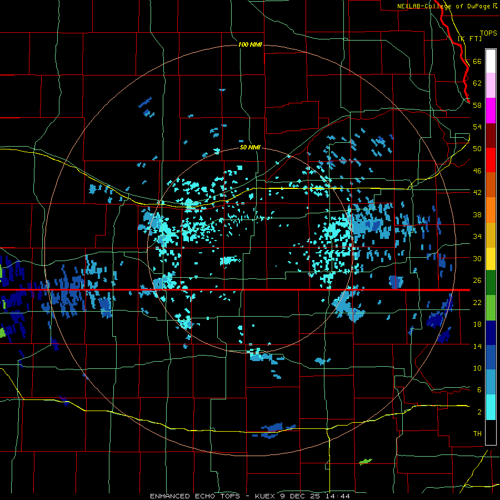
Task: Click the 10 value on the legend
Action: [x=477, y=368]
